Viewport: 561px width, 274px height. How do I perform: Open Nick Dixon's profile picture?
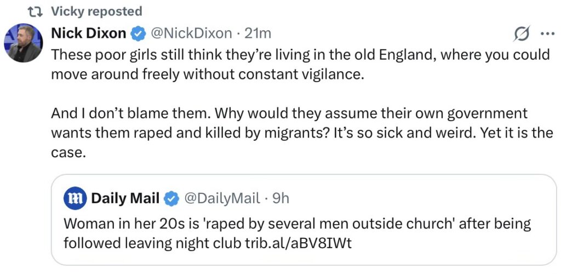click(24, 44)
